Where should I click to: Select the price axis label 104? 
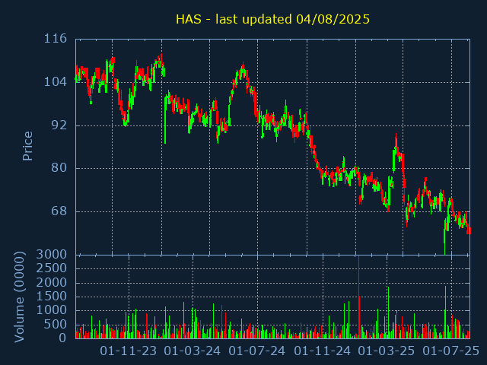click(x=56, y=82)
